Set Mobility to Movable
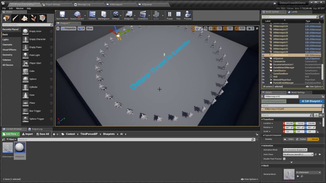This screenshot has width=326, height=183. (313, 139)
